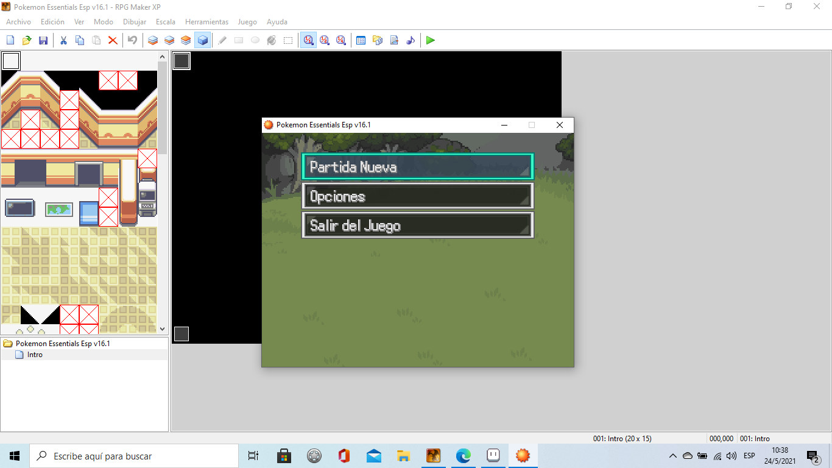The image size is (832, 468).
Task: Select Partida Nueva in the game window
Action: (x=417, y=167)
